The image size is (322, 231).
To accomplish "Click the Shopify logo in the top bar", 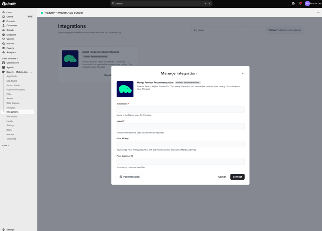I will [9, 4].
